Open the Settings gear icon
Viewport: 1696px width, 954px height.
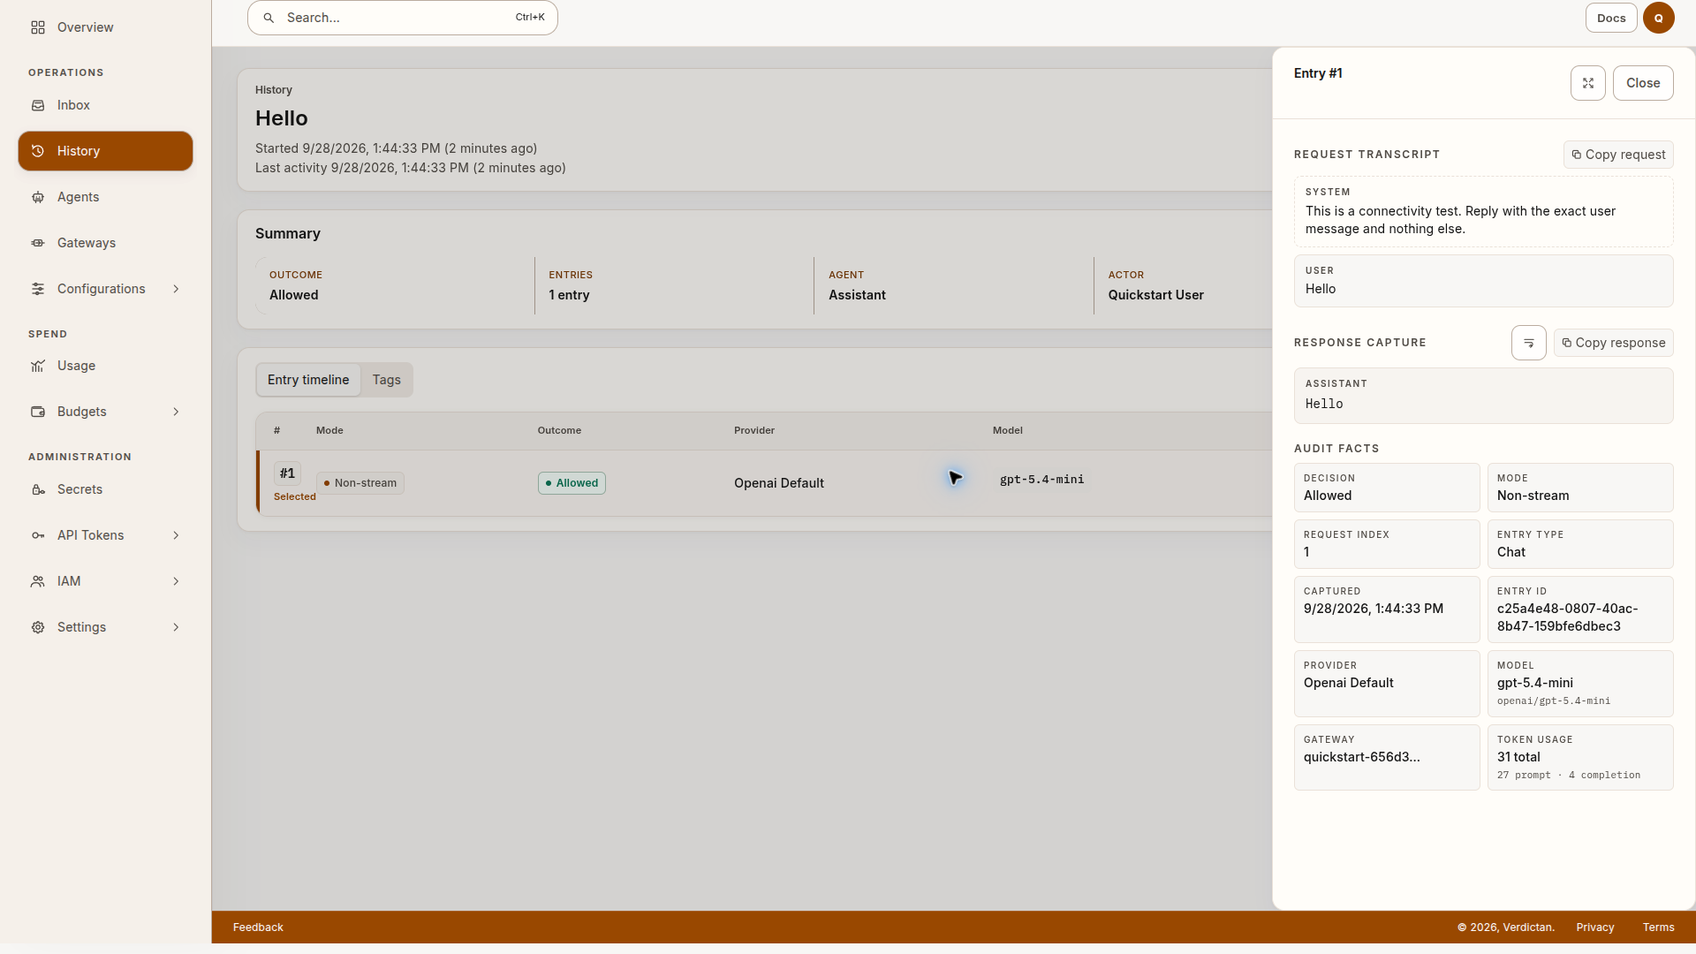tap(38, 627)
